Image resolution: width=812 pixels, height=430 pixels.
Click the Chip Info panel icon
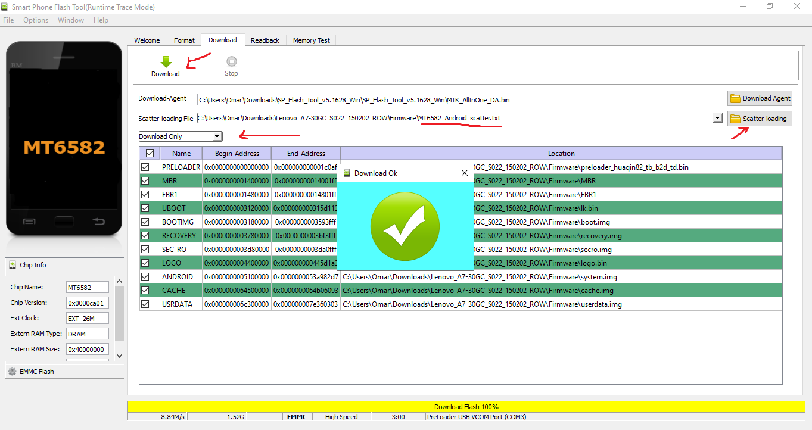13,265
